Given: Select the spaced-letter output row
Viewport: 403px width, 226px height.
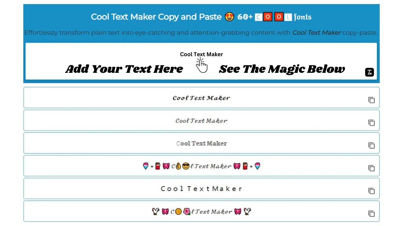Looking at the screenshot, I should [201, 188].
